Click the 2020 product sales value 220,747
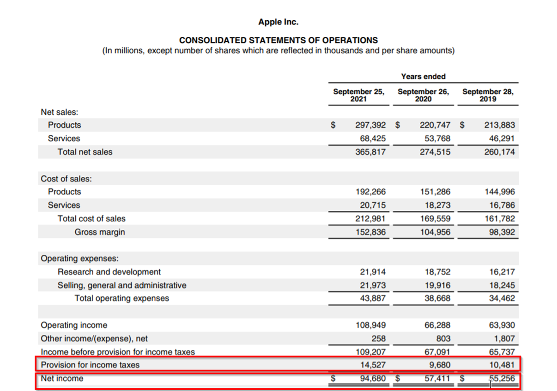Screen dimensions: 557x391 point(435,125)
